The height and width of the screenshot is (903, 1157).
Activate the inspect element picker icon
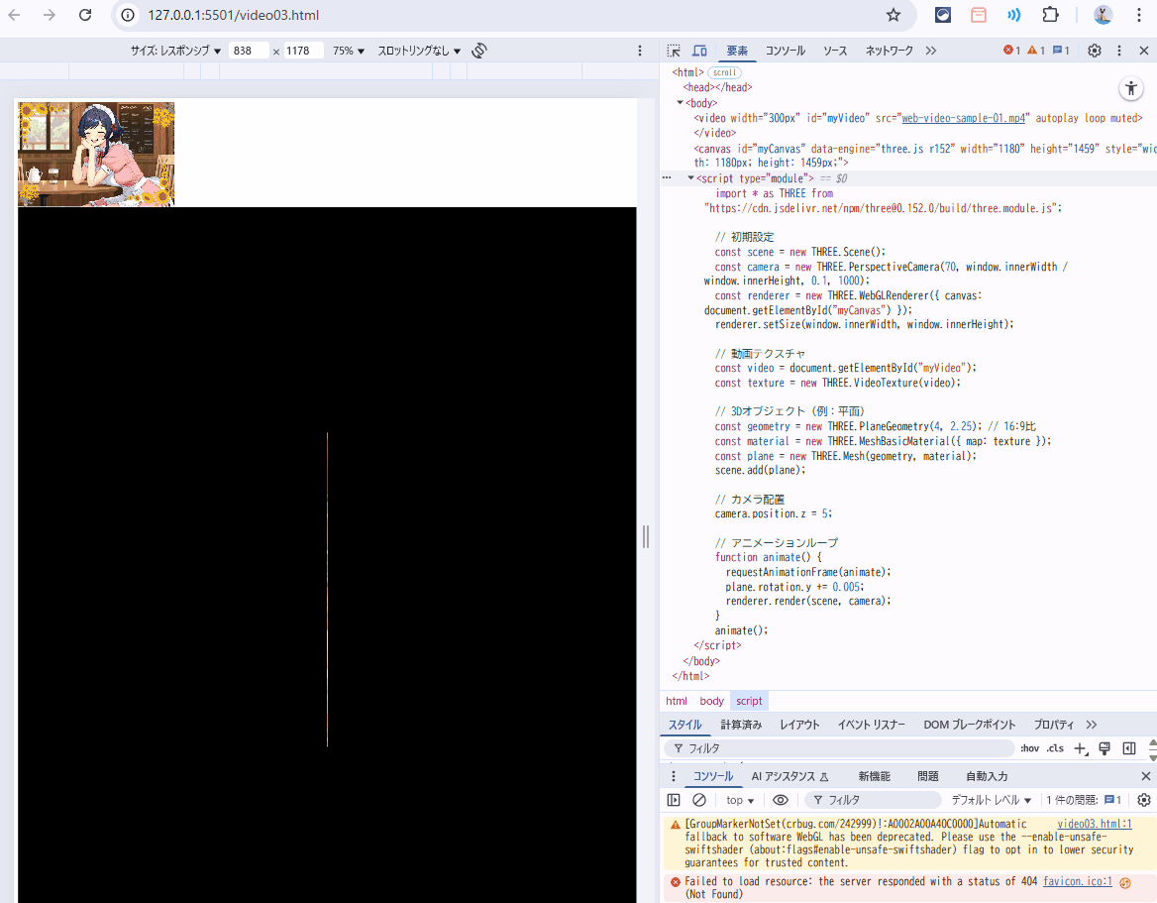click(x=674, y=51)
